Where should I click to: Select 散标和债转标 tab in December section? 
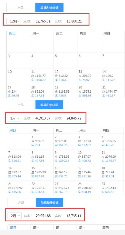pos(49,8)
